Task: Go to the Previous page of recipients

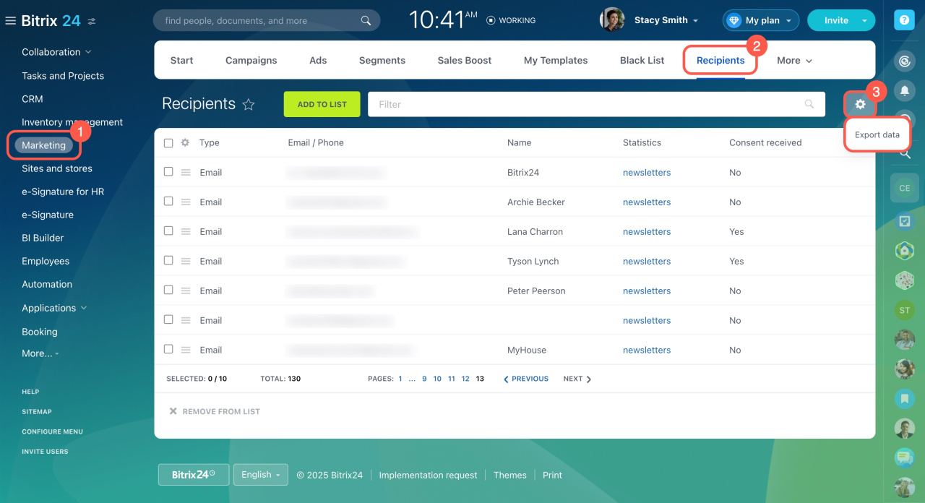Action: coord(526,379)
